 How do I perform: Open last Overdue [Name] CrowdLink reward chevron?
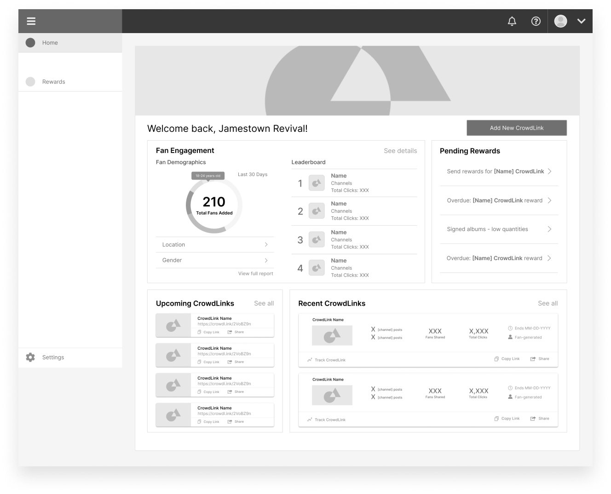(549, 258)
